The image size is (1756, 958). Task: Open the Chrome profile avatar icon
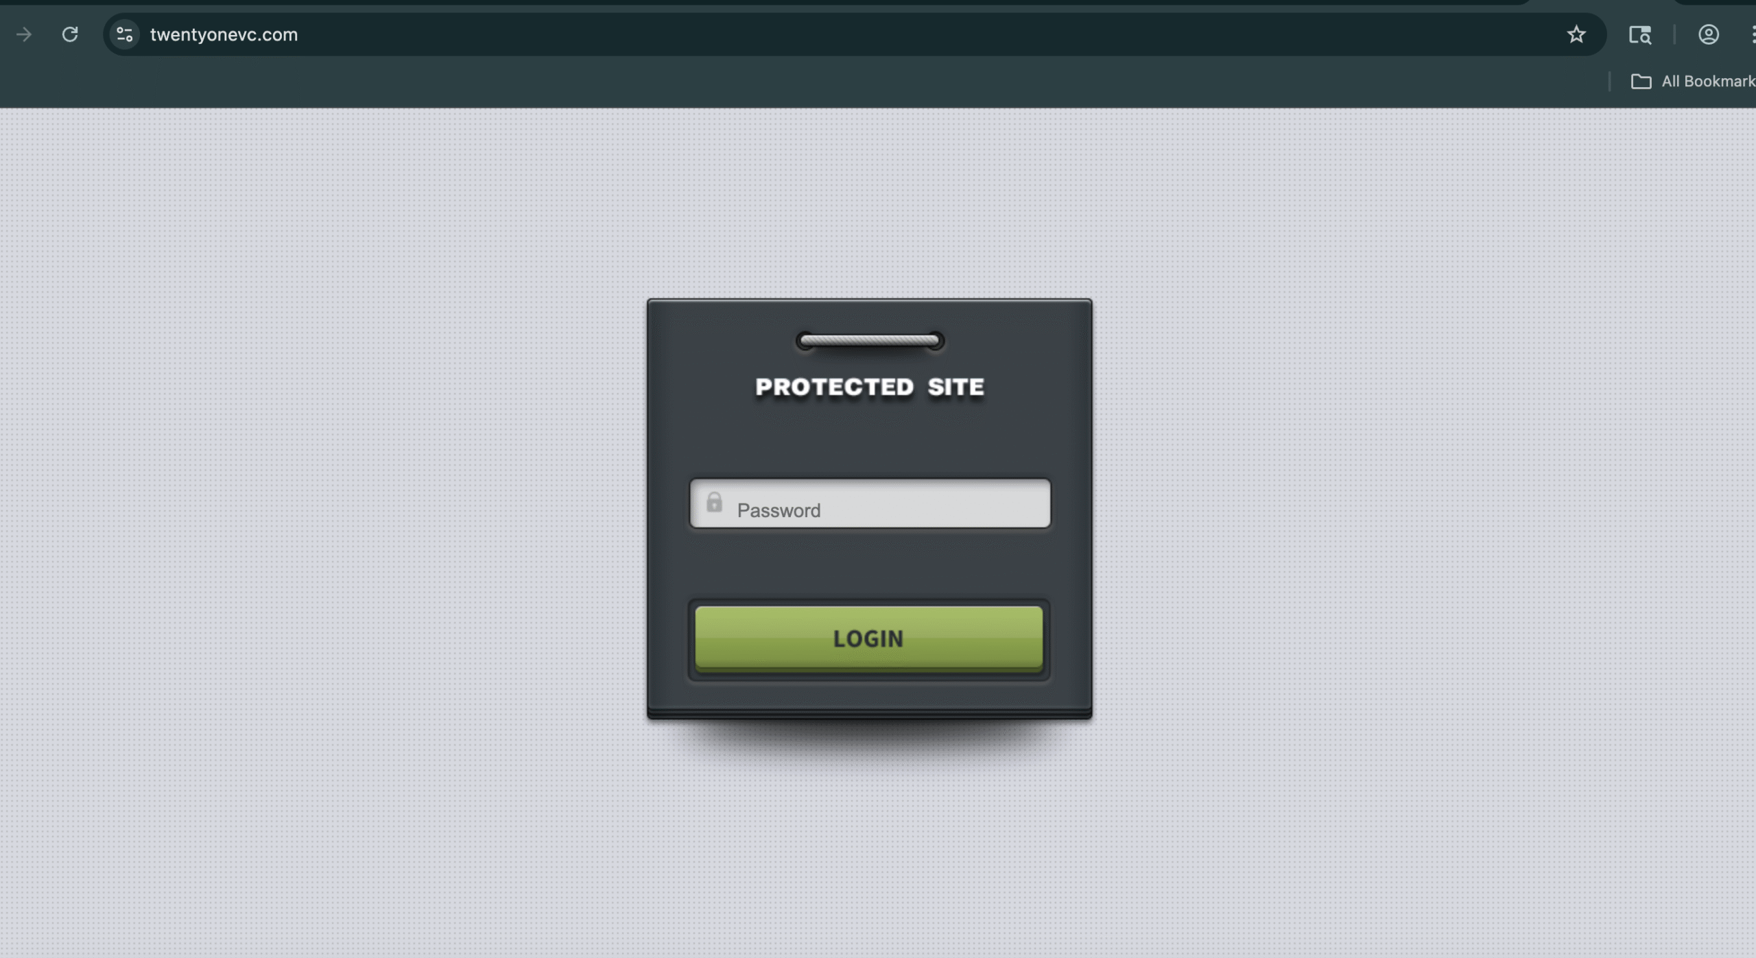(1709, 34)
